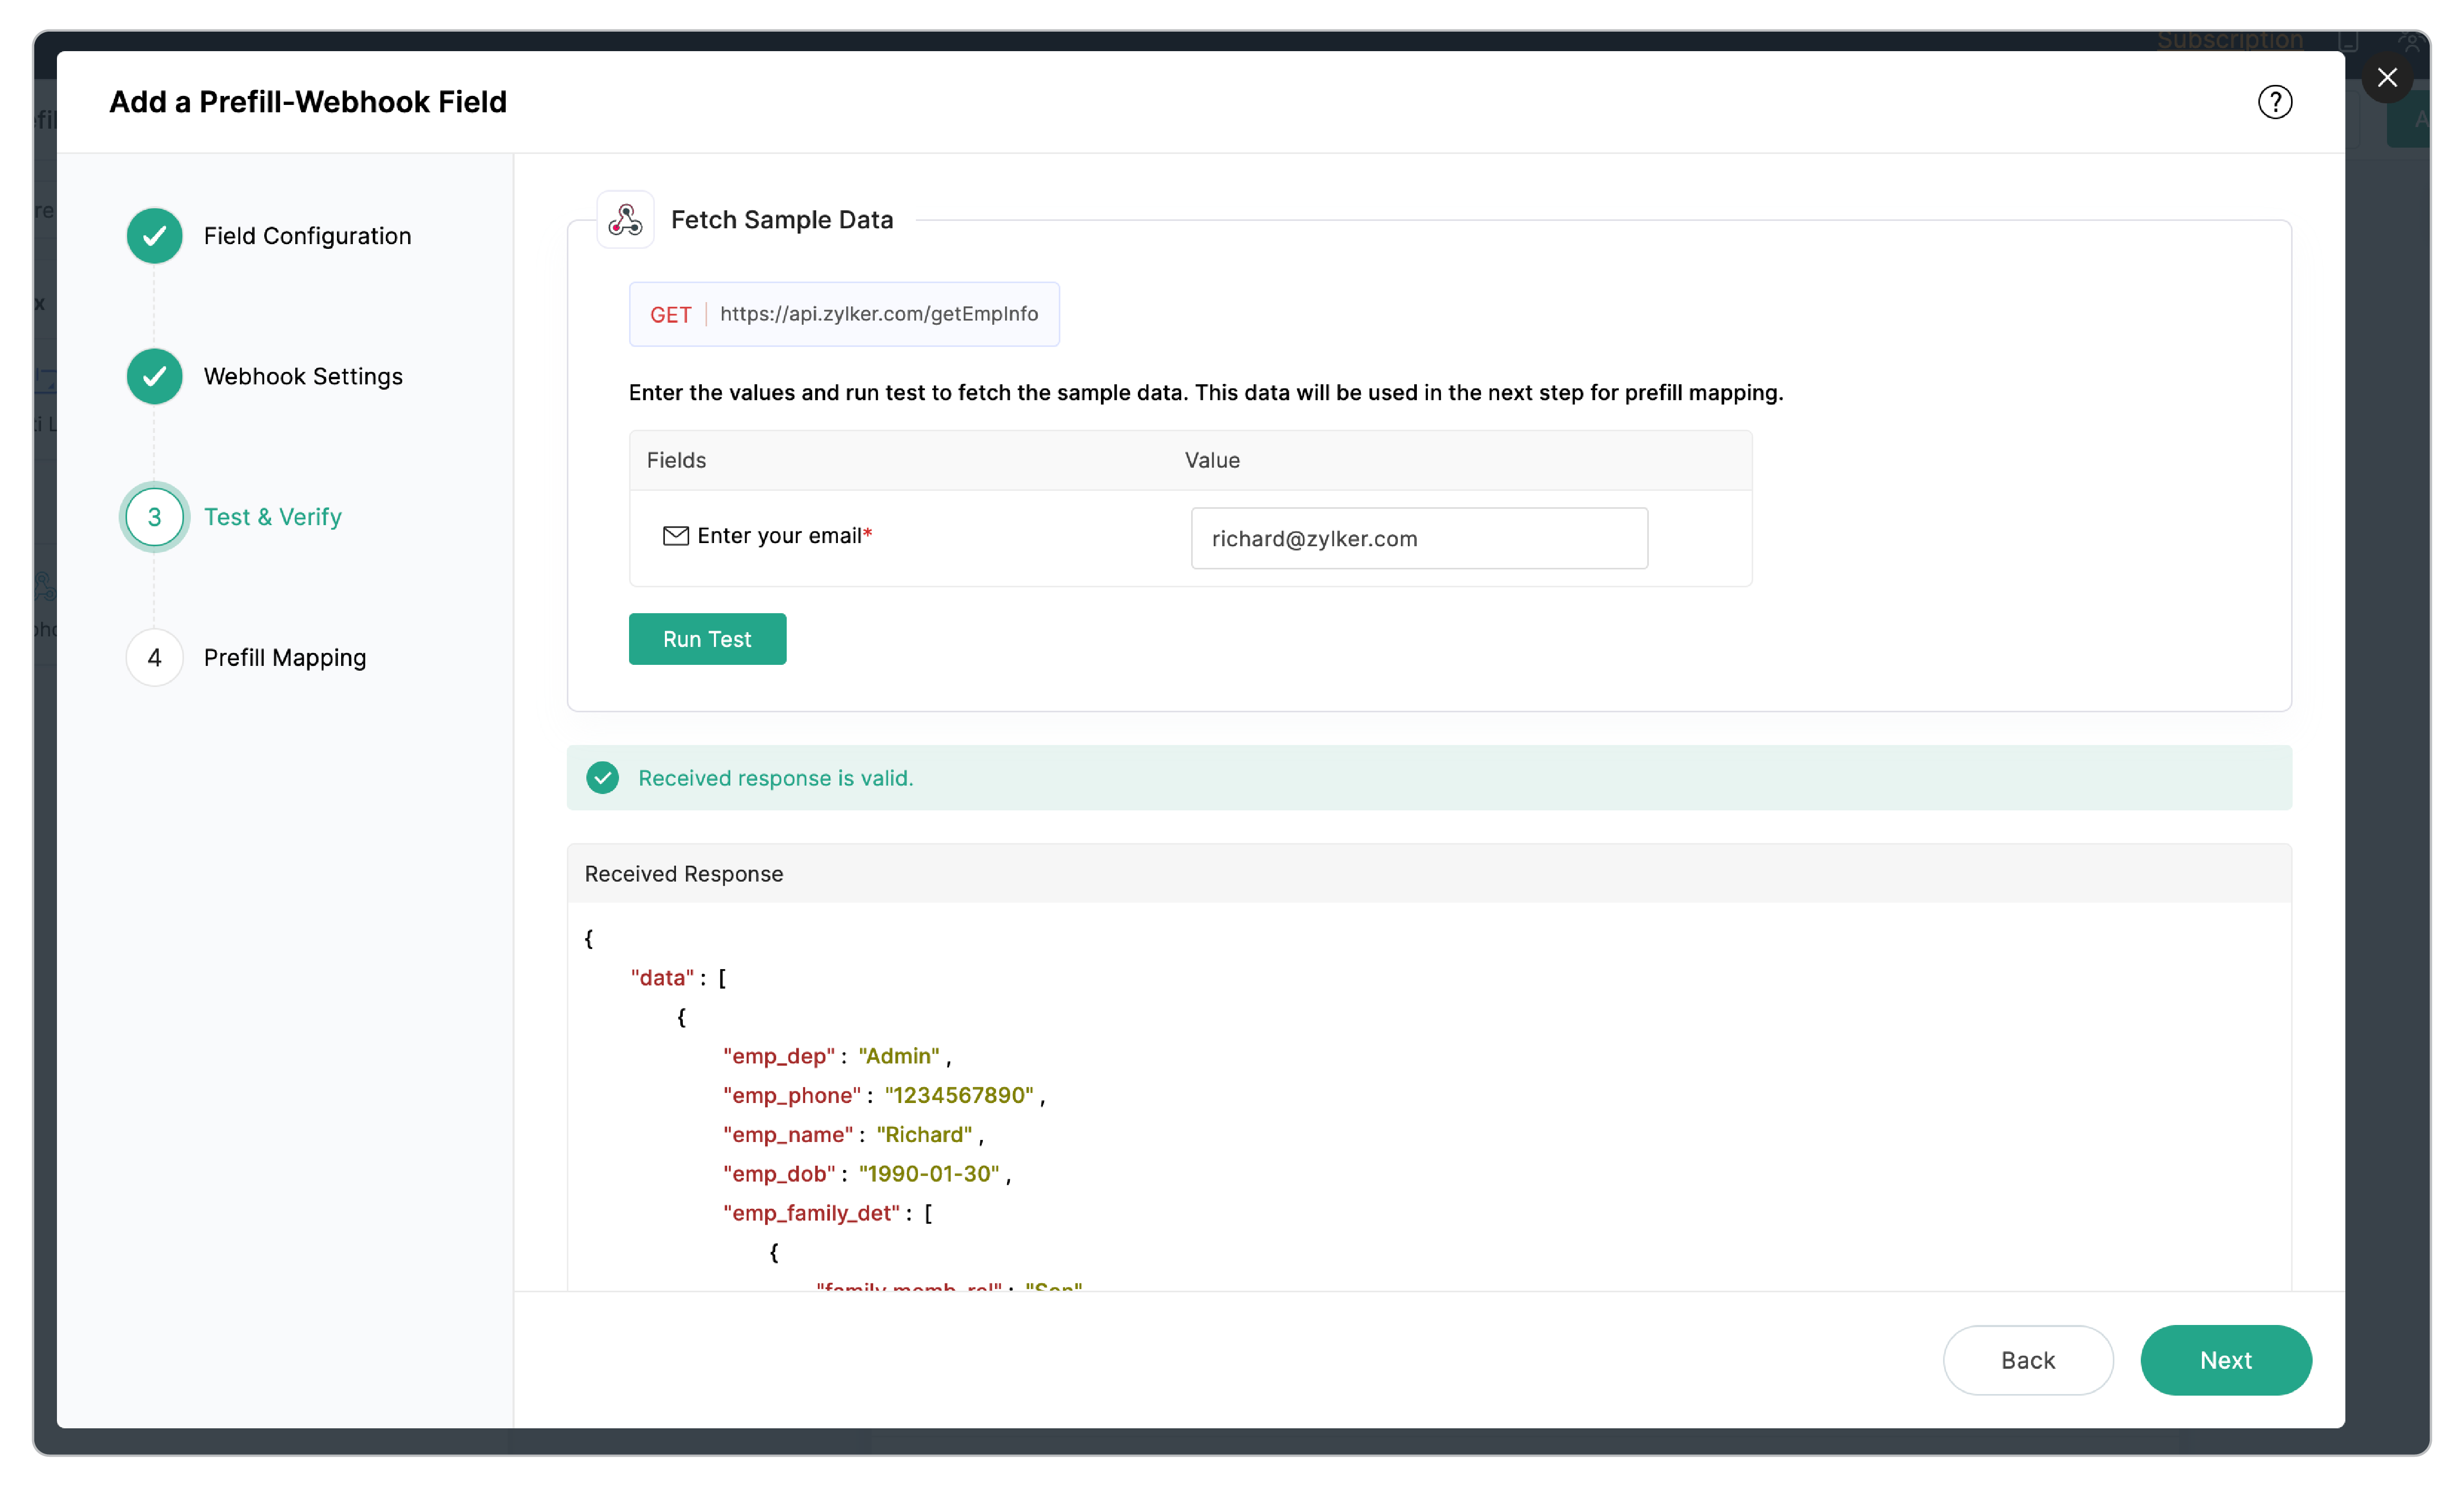Click the envelope icon next to Enter your email

(x=676, y=536)
